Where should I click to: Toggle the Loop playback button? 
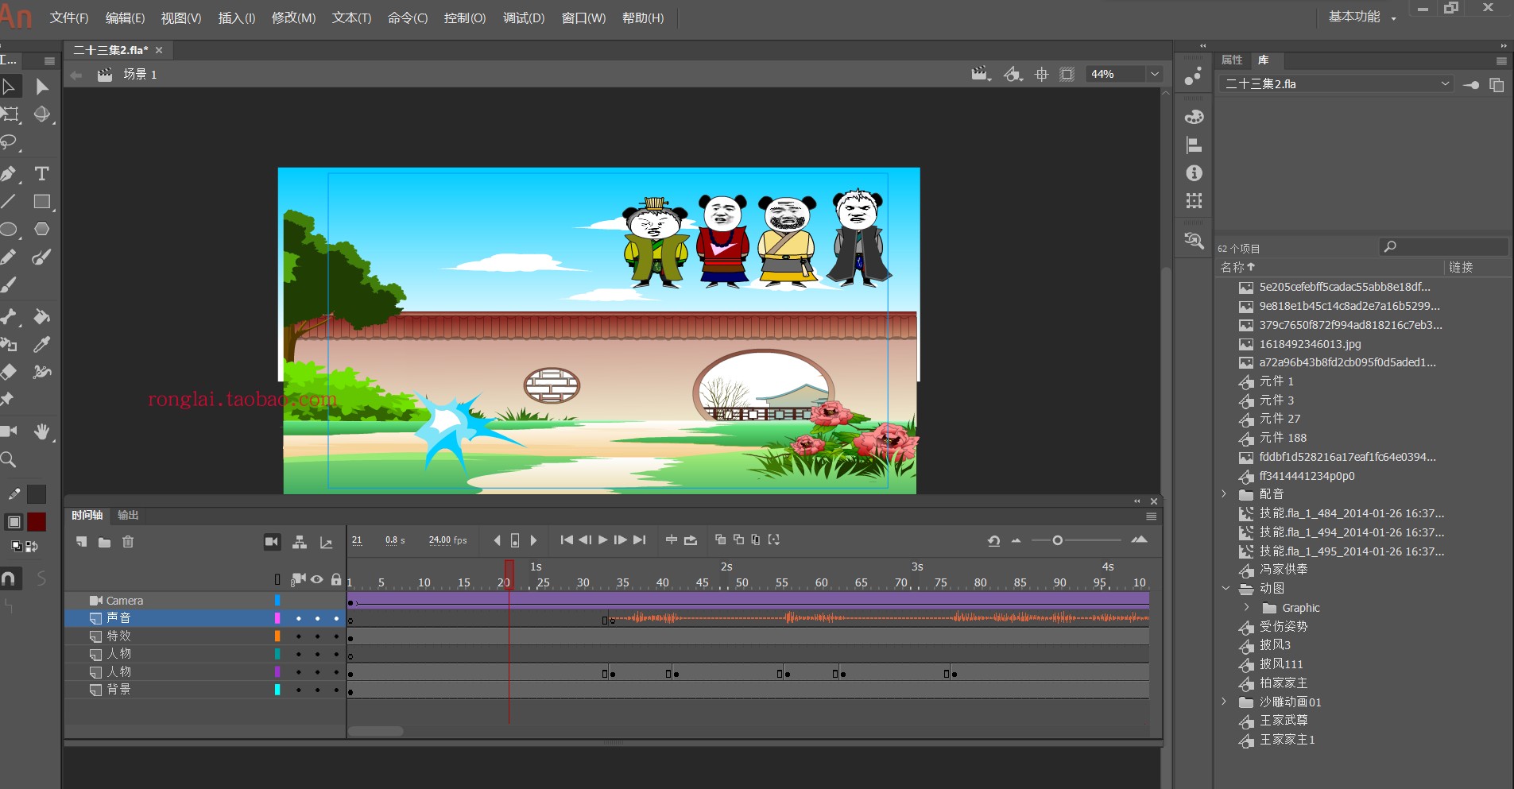click(x=691, y=540)
